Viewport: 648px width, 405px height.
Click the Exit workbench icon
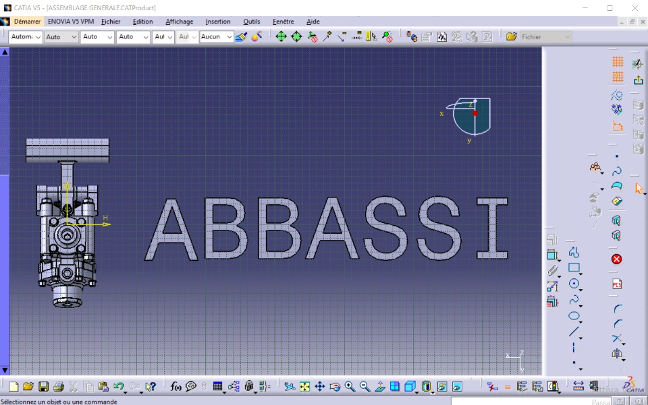click(x=638, y=80)
